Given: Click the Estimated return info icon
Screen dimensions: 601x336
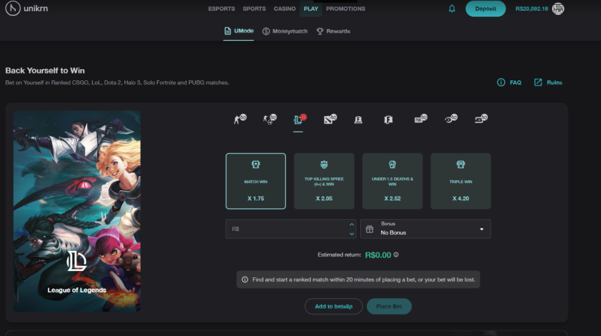Looking at the screenshot, I should coord(396,254).
